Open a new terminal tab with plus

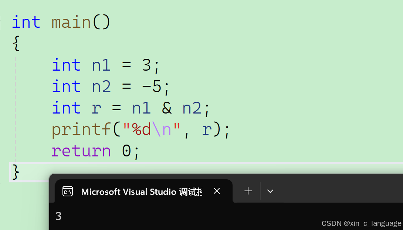pyautogui.click(x=248, y=191)
